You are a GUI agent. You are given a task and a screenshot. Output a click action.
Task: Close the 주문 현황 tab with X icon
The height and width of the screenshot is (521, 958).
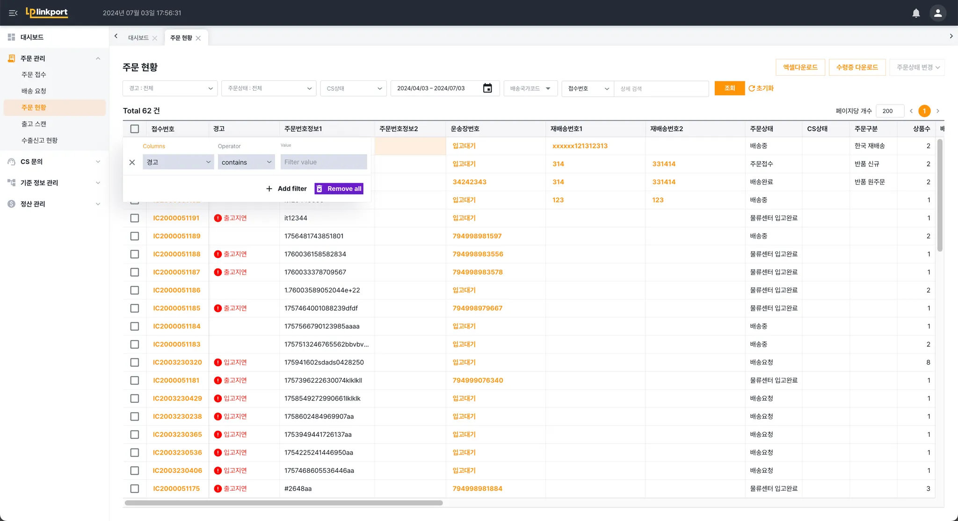point(198,38)
